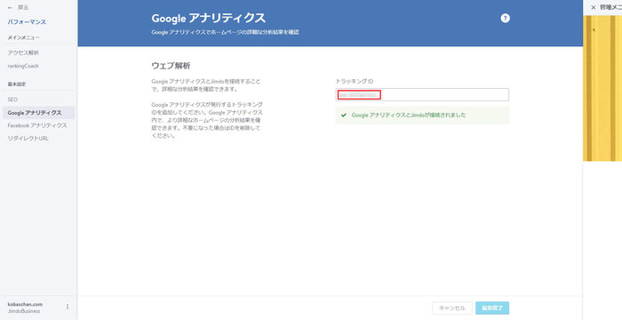Open リダイレクトURL in the sidebar

point(28,139)
